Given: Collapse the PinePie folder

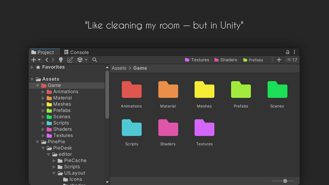Looking at the screenshot, I should tap(38, 142).
